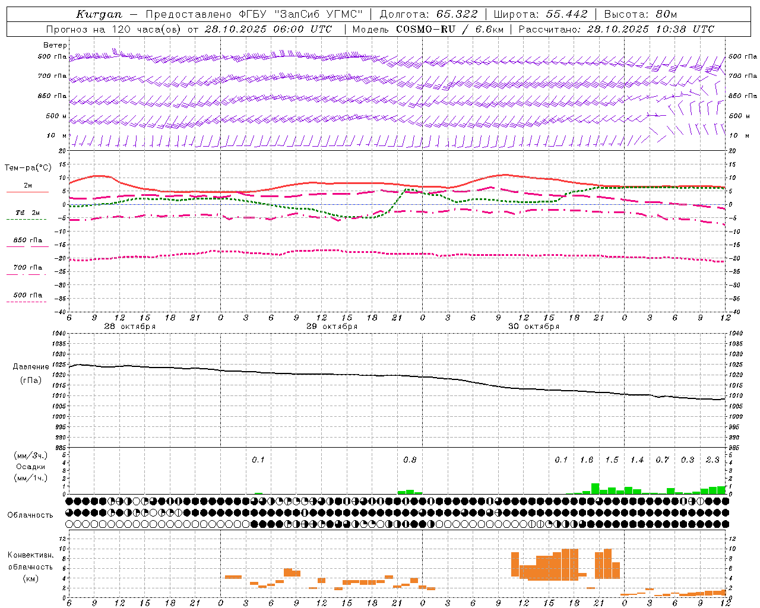Image resolution: width=760 pixels, height=608 pixels.
Task: Click the "2м" temperature legend entry
Action: tap(28, 185)
